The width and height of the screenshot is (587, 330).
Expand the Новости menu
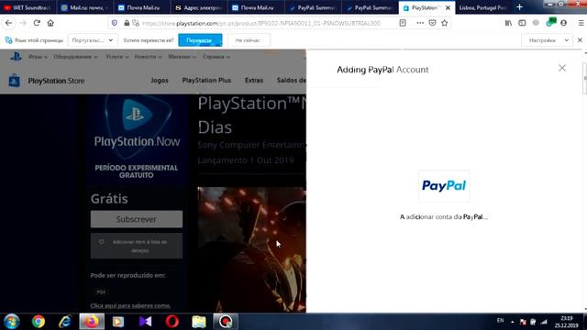149,57
